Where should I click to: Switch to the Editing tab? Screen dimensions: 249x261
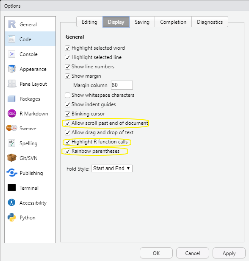click(89, 22)
